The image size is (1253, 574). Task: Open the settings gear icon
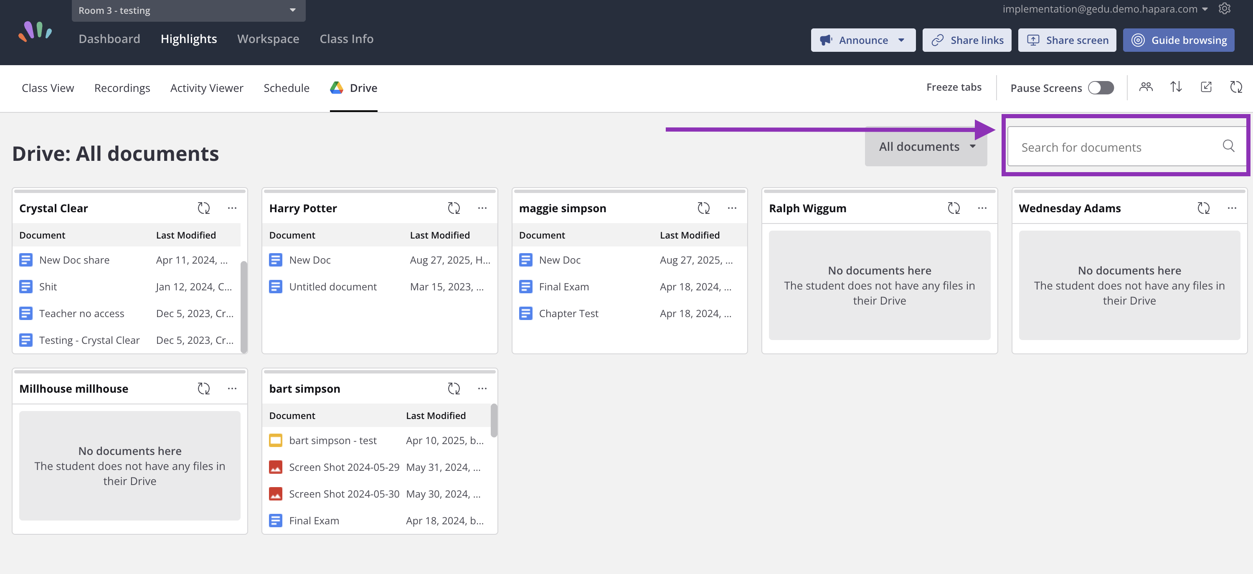(x=1224, y=9)
